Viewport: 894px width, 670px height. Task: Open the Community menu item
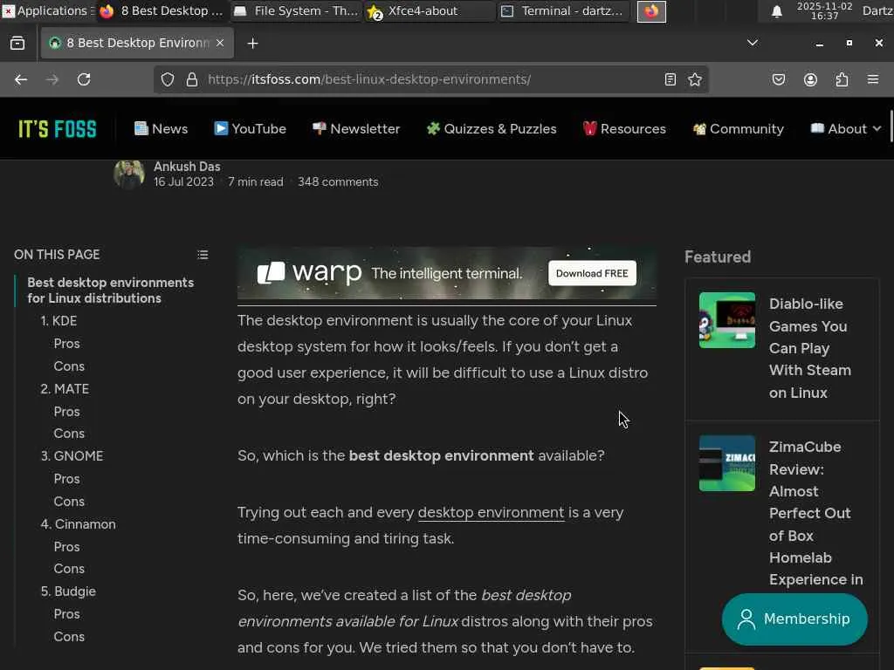coord(739,129)
